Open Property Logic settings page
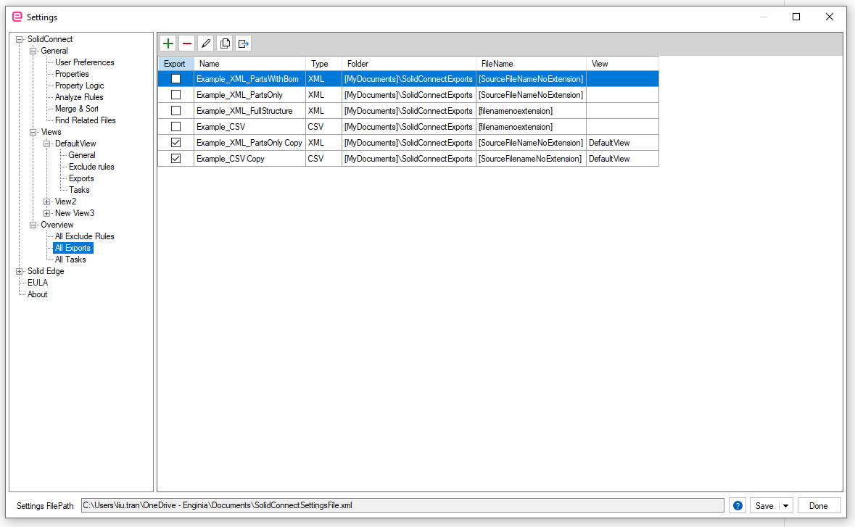 79,86
